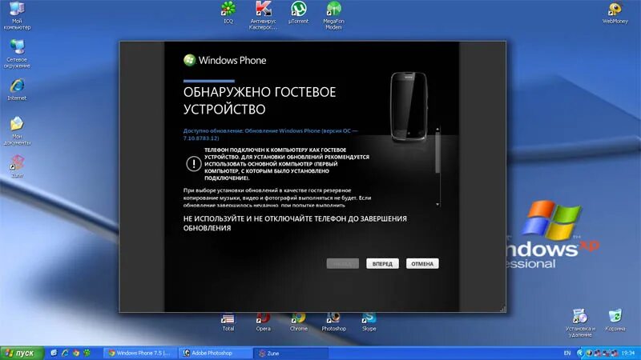
Task: Launch the Chrome desktop shortcut
Action: [298, 322]
